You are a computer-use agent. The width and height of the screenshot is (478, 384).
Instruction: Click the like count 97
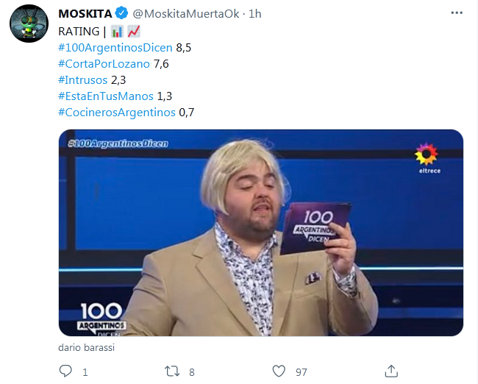click(x=302, y=372)
